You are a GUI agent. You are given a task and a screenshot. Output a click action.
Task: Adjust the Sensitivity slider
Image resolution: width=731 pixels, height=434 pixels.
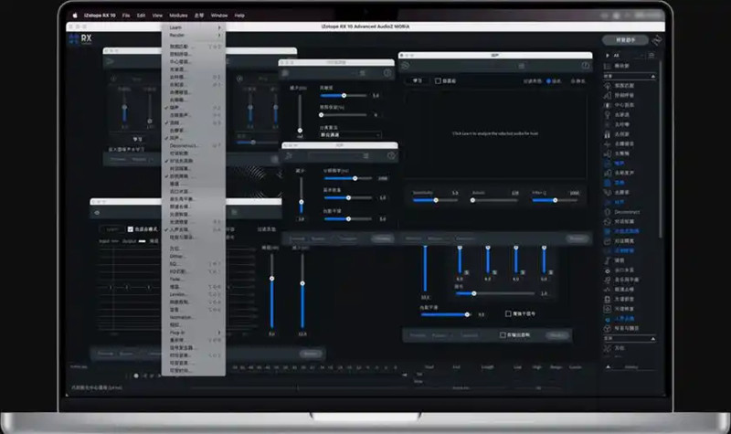coord(436,200)
